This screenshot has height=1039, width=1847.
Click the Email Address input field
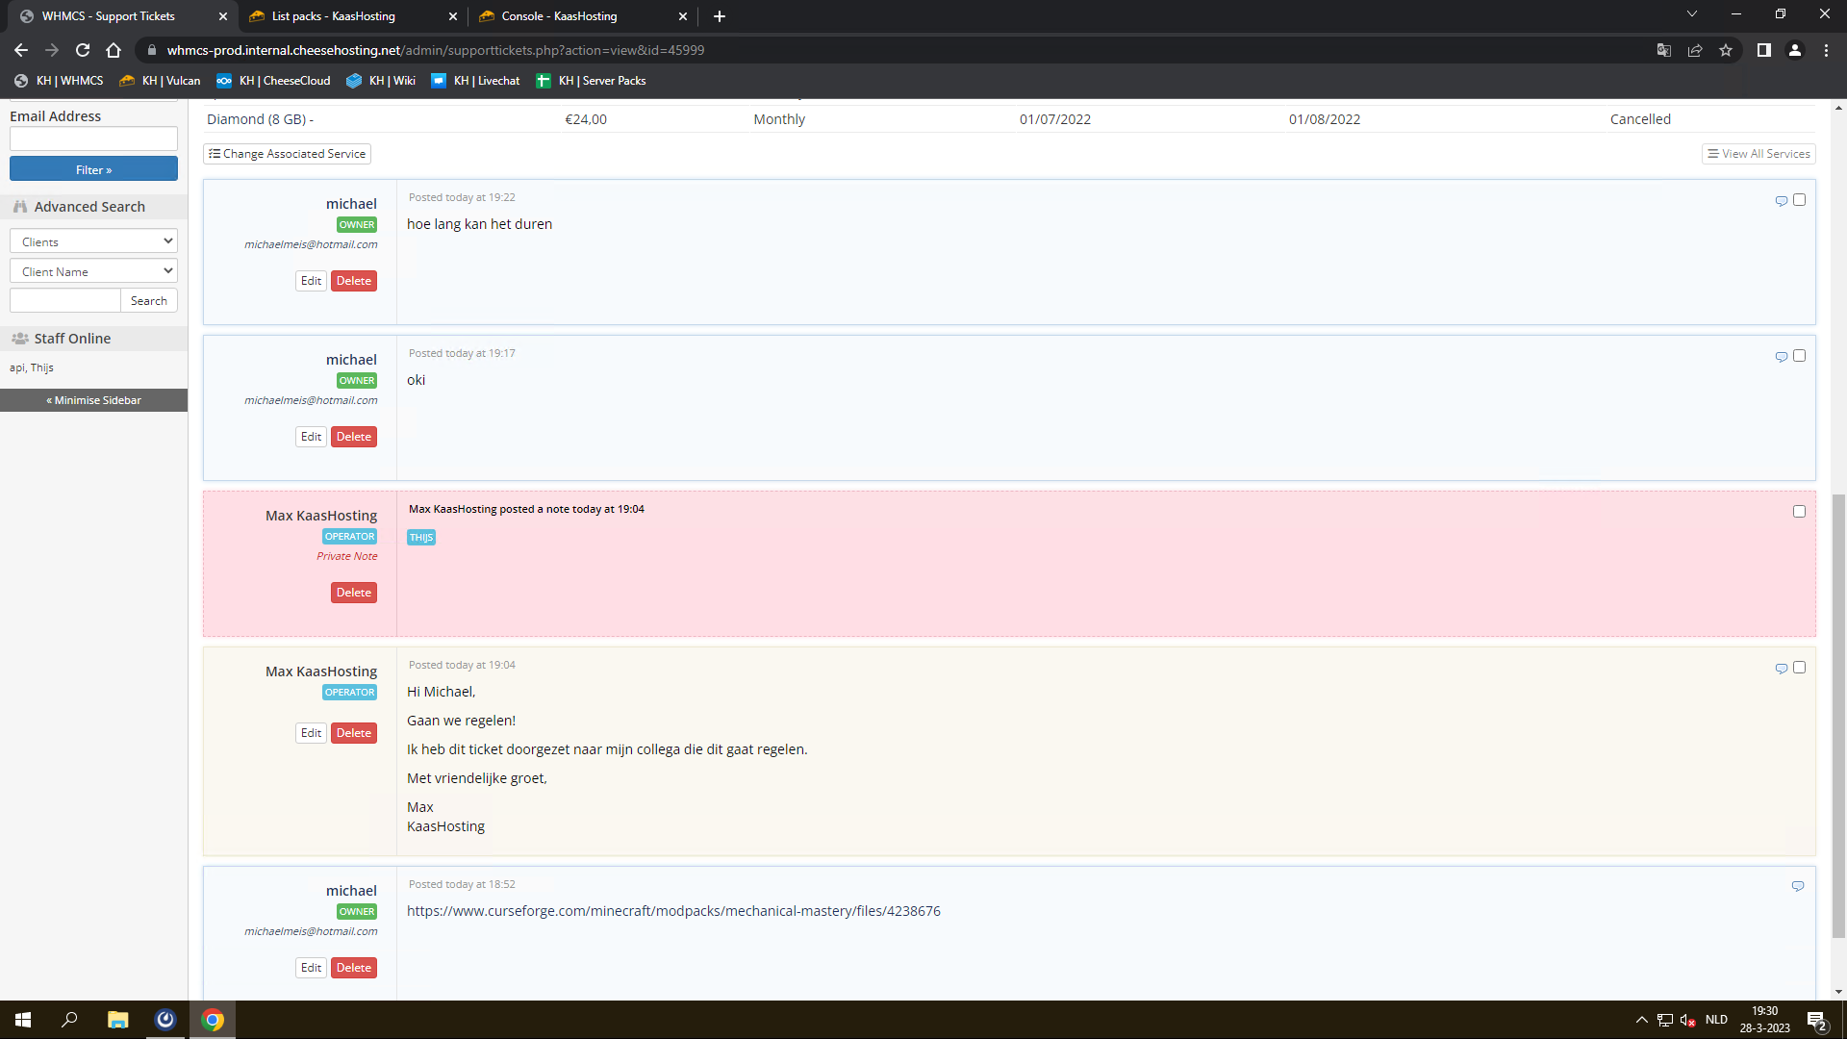(93, 139)
